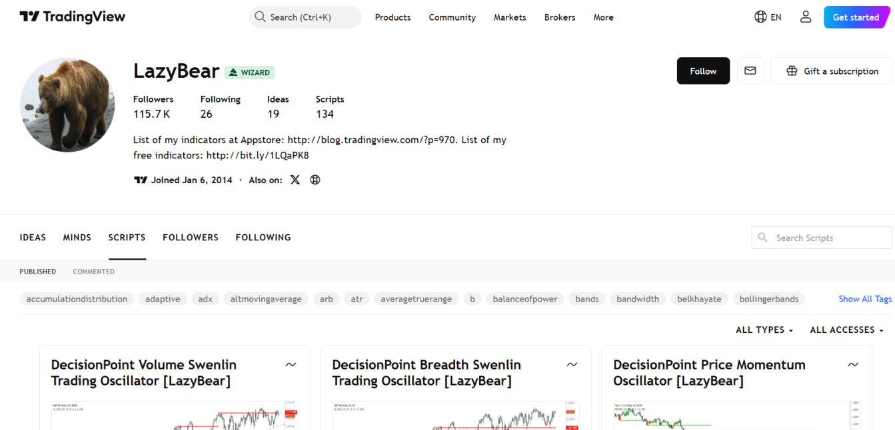
Task: Click the EN language label
Action: 776,17
